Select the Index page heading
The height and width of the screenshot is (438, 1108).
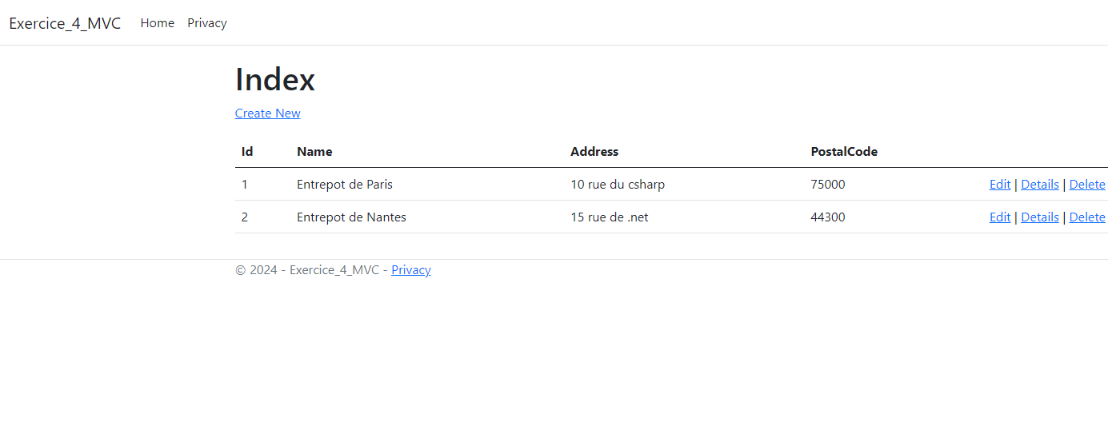tap(275, 79)
